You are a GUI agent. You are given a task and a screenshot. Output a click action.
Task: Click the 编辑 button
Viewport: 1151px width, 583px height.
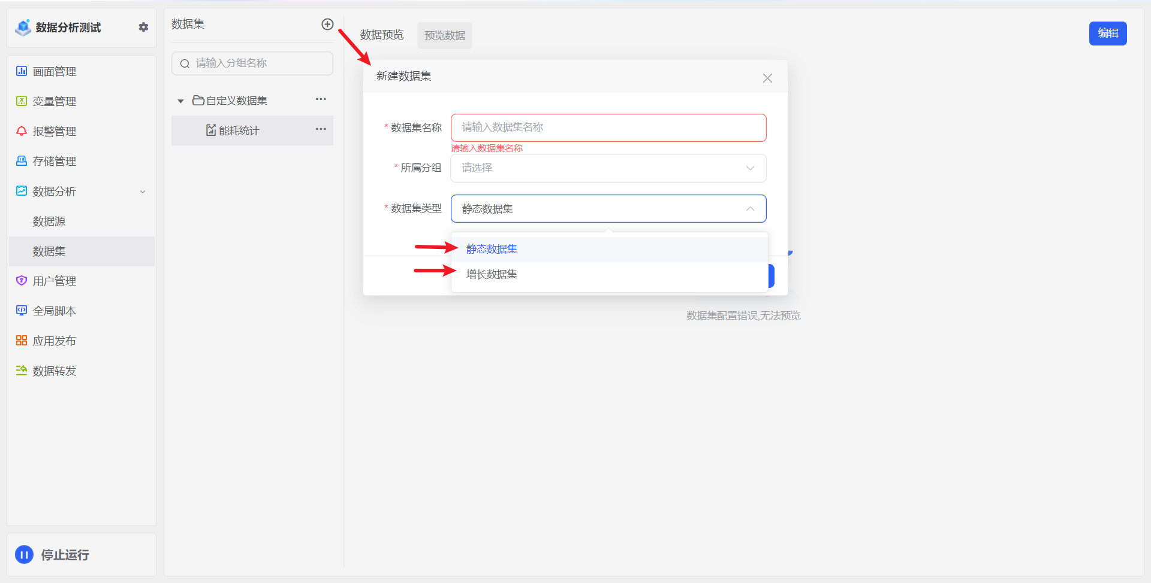click(1107, 34)
